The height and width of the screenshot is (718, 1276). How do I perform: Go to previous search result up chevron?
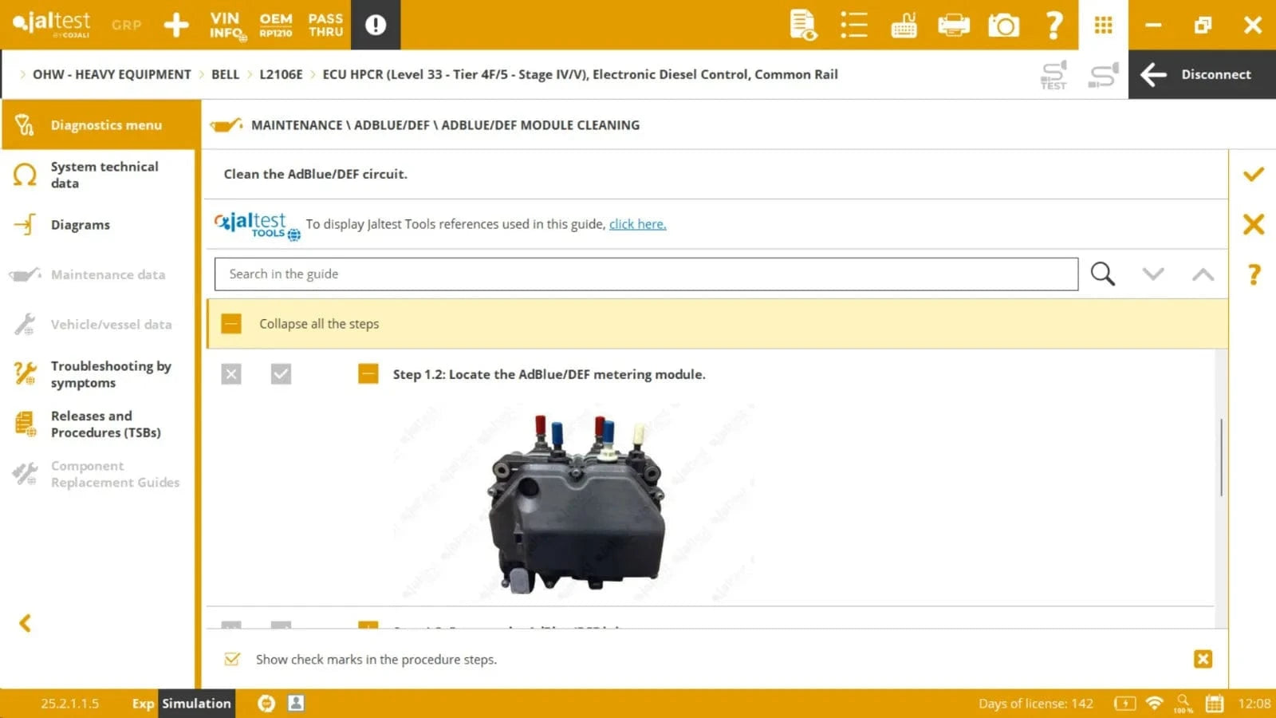(x=1203, y=274)
